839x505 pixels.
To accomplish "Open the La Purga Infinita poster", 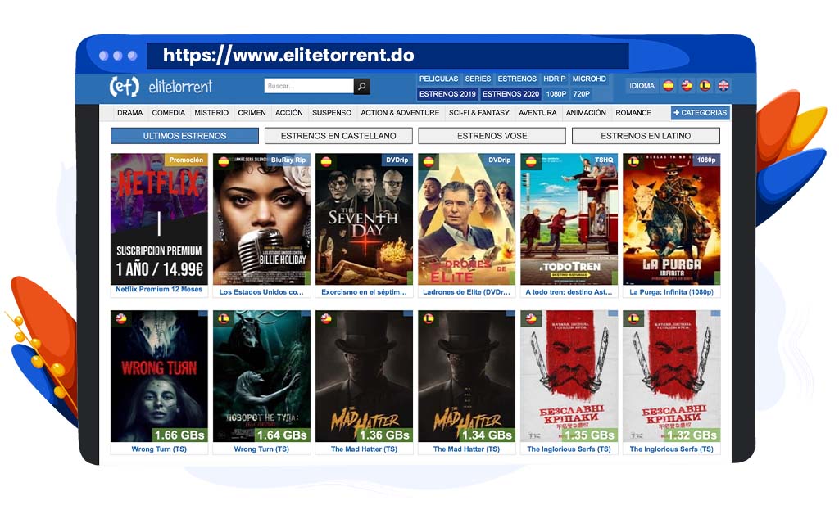I will (672, 219).
